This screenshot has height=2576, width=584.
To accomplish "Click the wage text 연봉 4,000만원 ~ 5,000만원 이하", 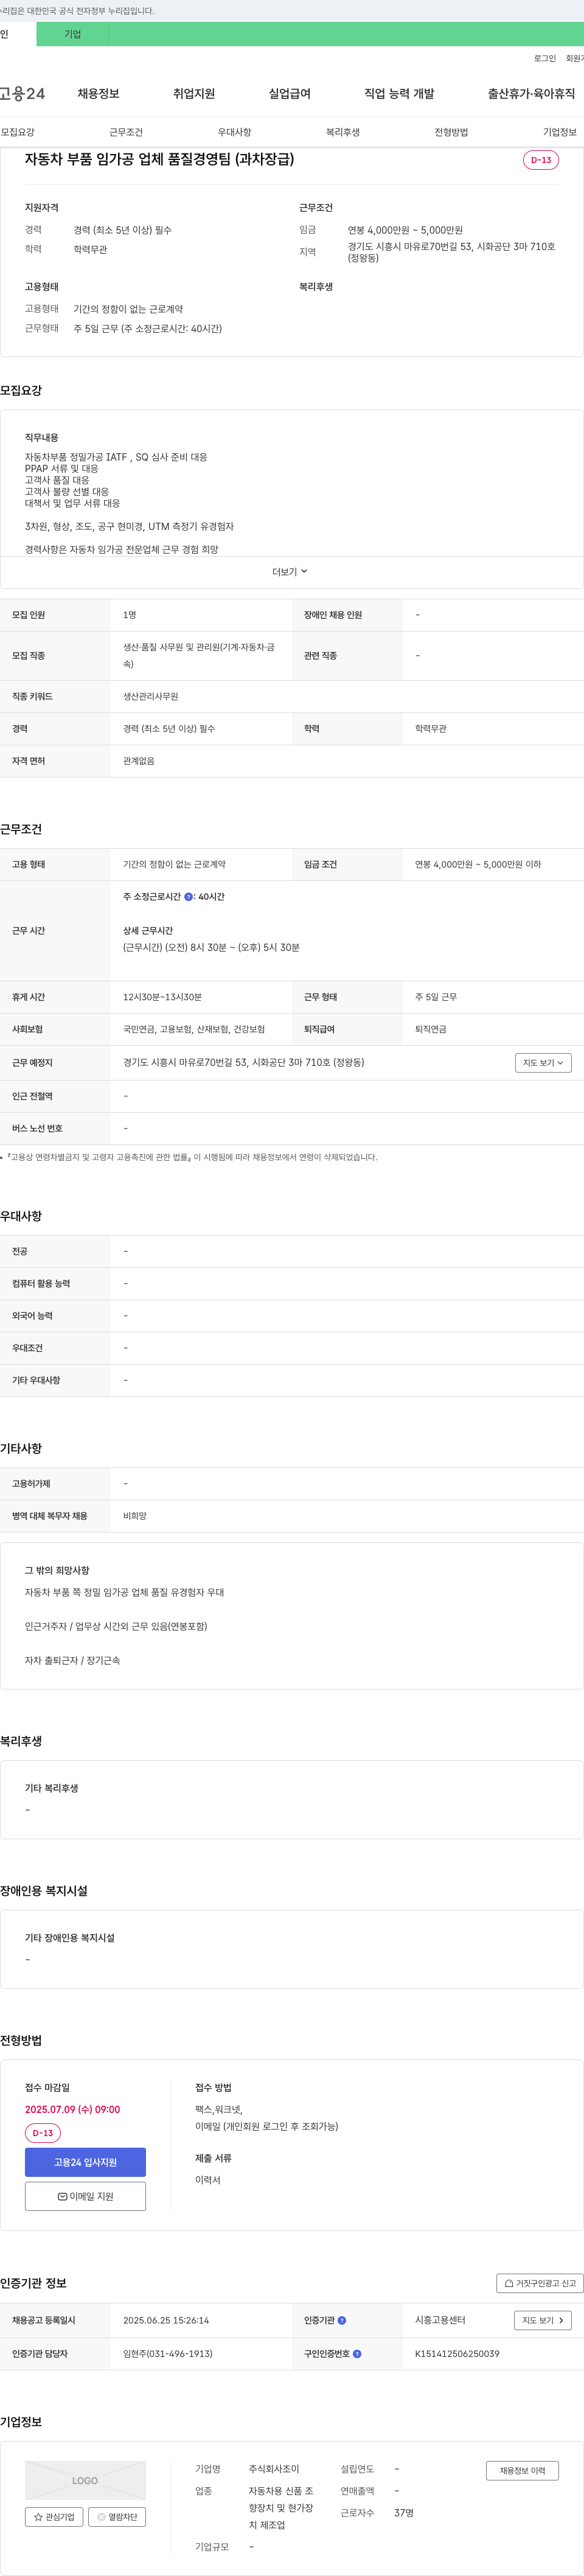I will click(x=478, y=864).
